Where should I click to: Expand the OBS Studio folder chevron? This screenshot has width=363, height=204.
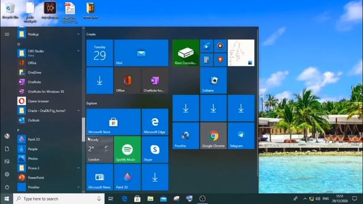[78, 51]
